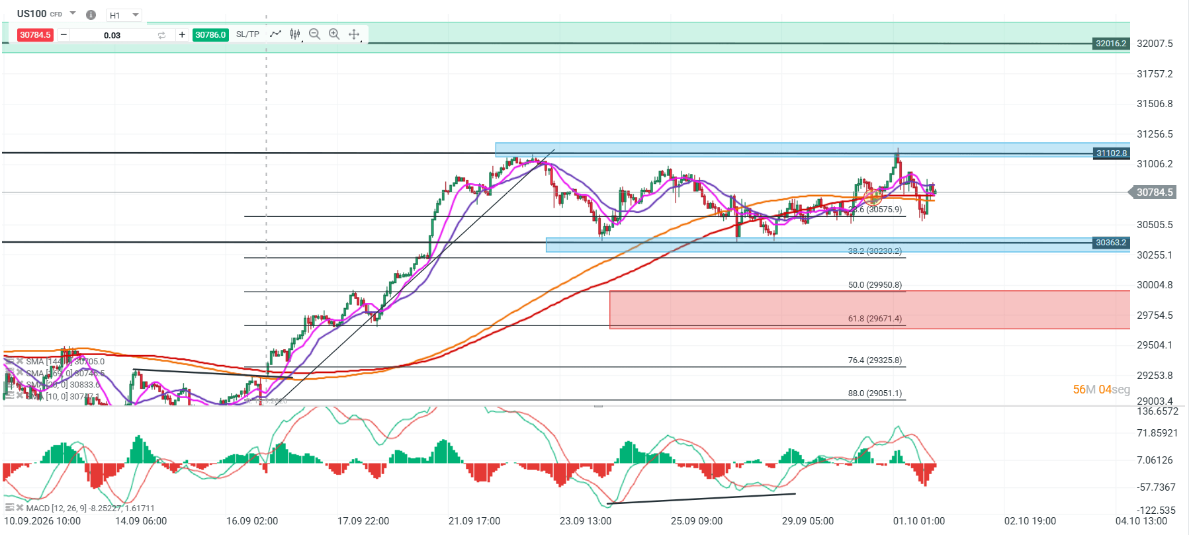Image resolution: width=1189 pixels, height=535 pixels.
Task: Expand the US100 symbol dropdown arrow
Action: point(73,13)
